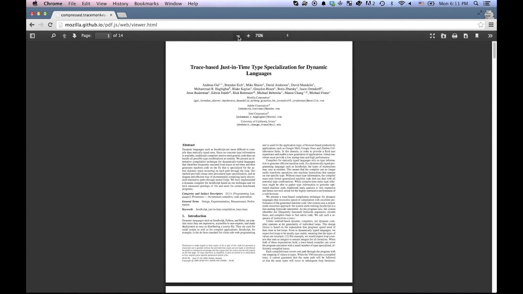Open the Chrome application menu

click(x=53, y=4)
